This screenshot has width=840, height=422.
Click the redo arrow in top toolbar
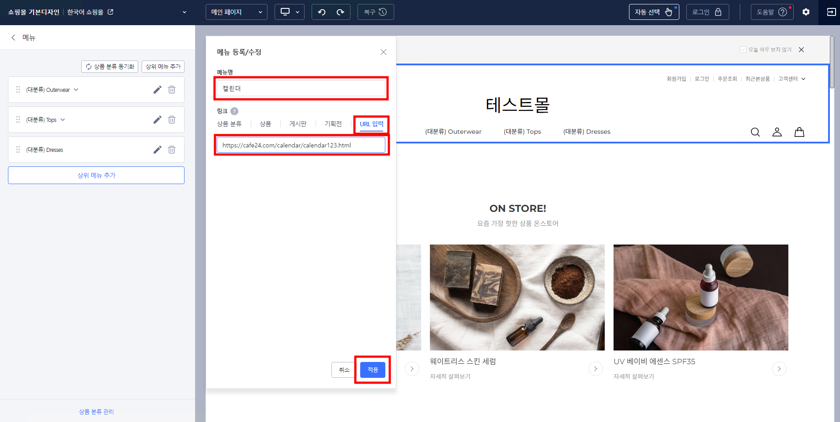pyautogui.click(x=340, y=12)
